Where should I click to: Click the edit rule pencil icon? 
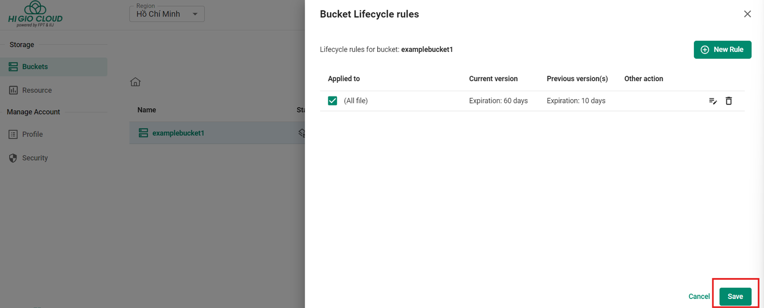(713, 101)
